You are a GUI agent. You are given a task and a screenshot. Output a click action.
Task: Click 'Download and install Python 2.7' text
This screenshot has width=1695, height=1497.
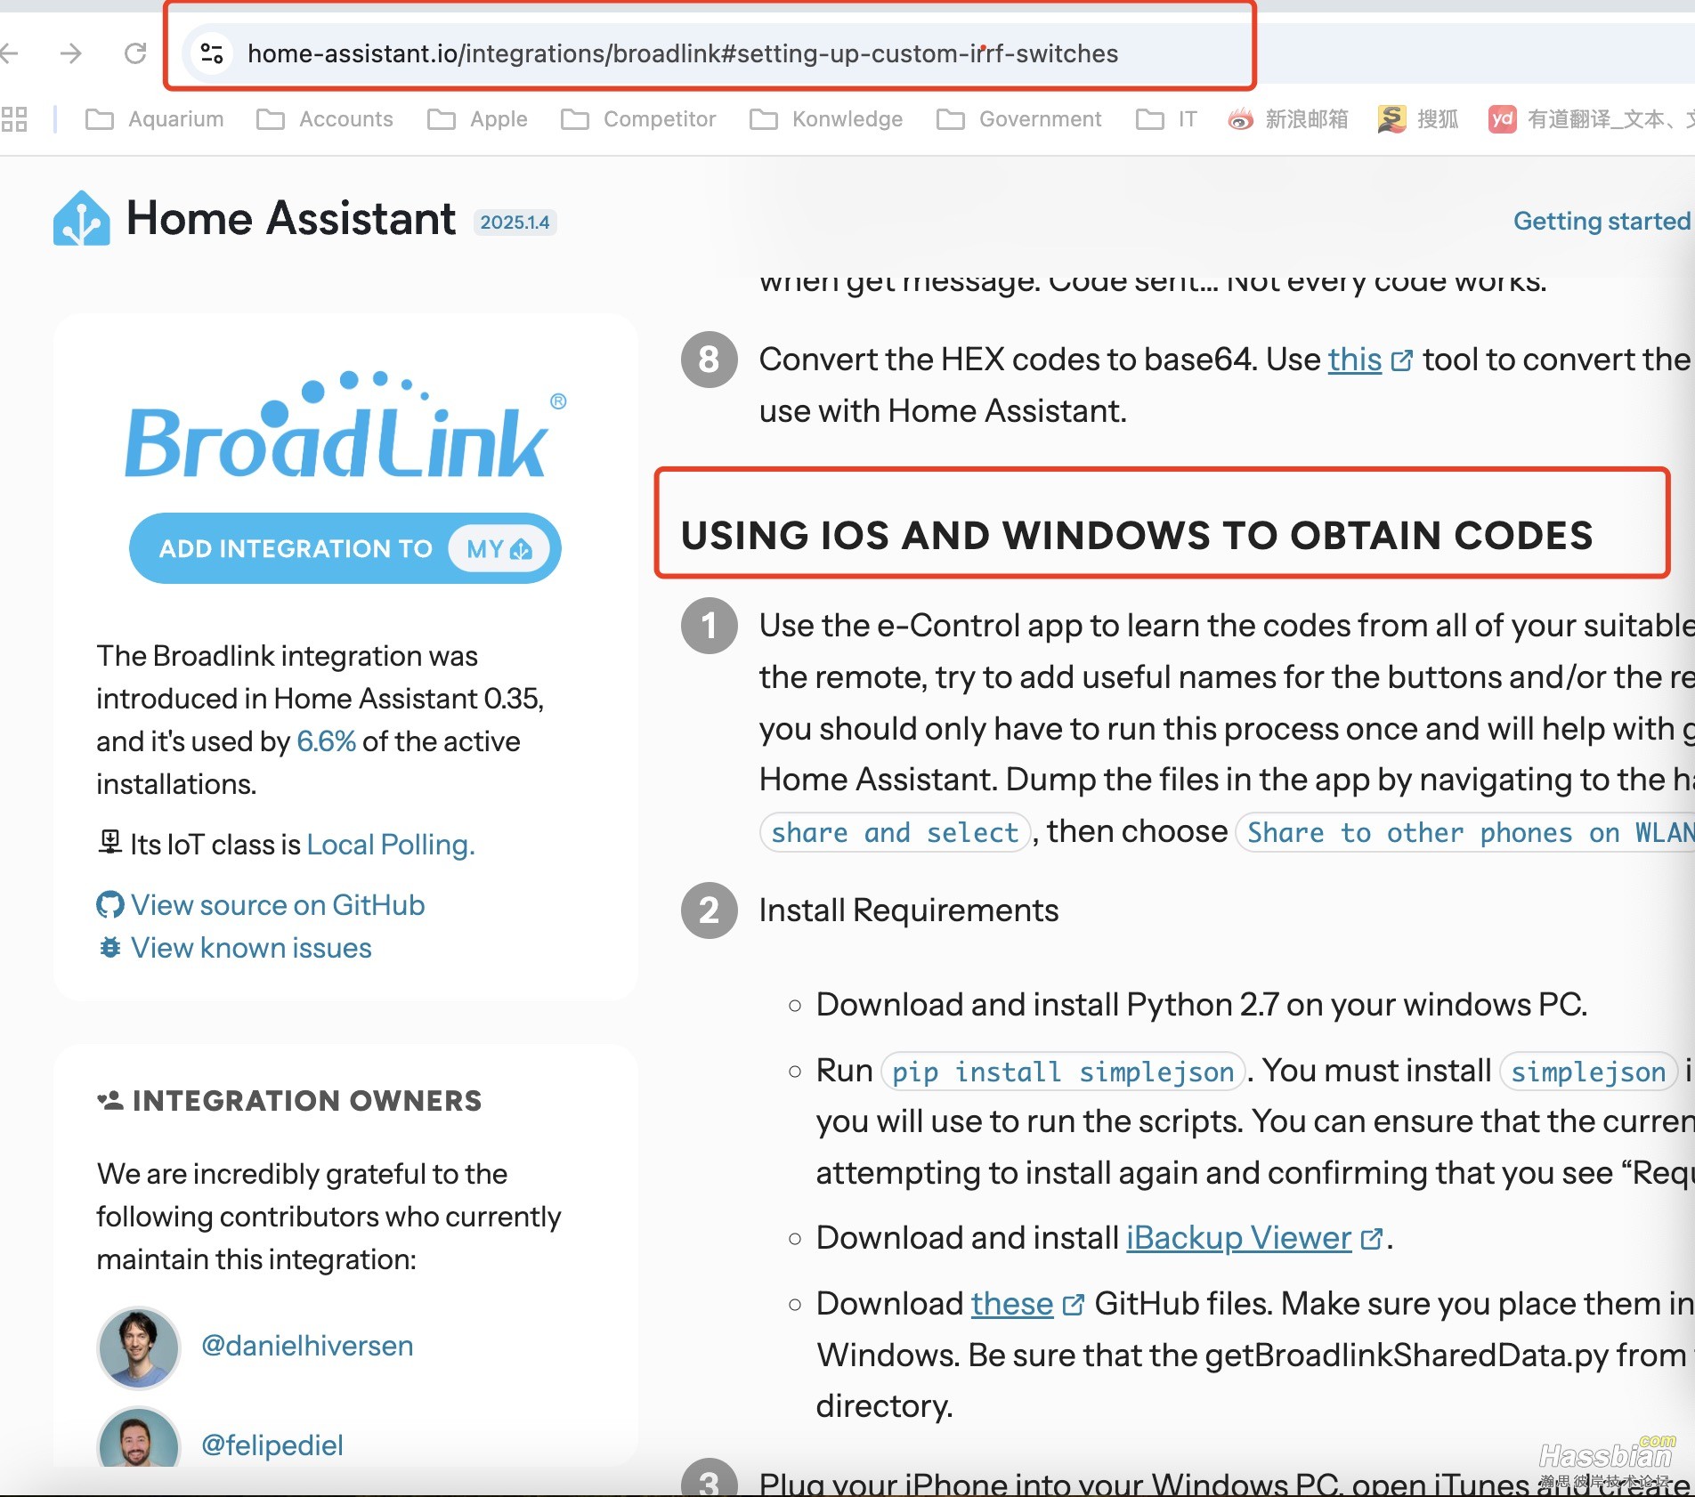(1202, 1005)
